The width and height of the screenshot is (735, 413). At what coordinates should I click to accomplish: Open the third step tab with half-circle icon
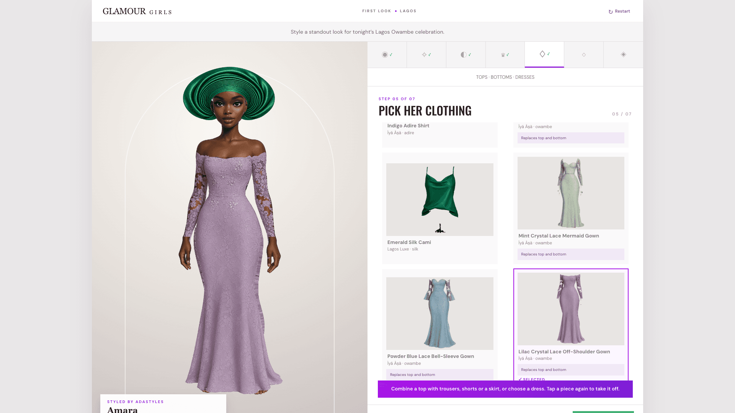click(466, 55)
